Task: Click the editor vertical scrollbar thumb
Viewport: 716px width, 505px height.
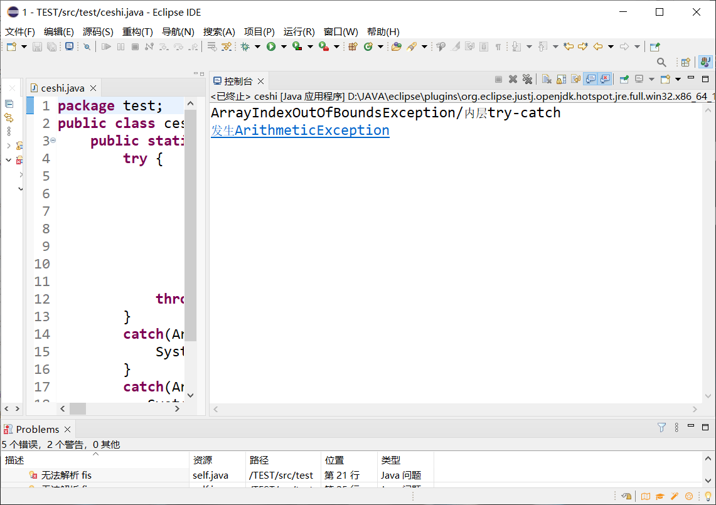Action: [x=190, y=225]
